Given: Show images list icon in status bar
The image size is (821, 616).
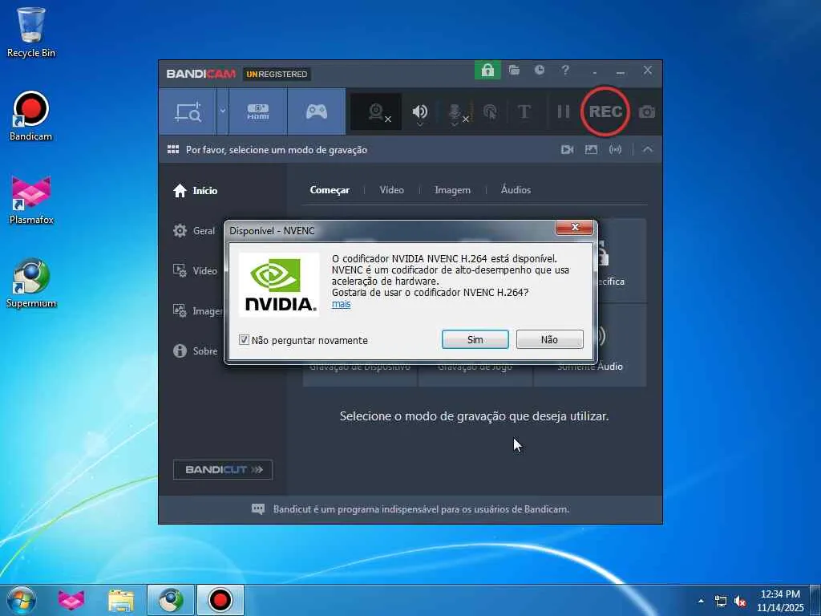Looking at the screenshot, I should [591, 150].
